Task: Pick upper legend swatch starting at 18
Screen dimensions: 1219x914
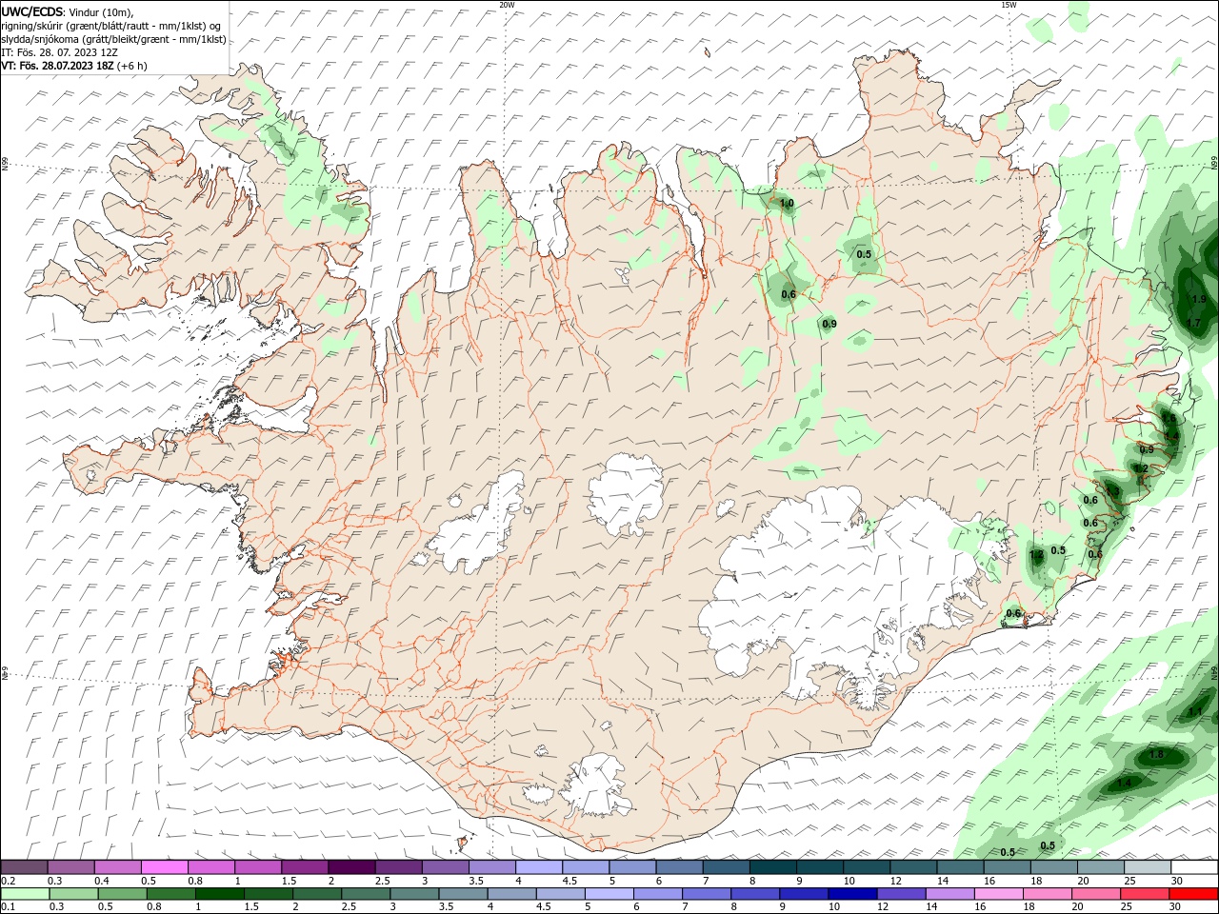Action: [1054, 867]
